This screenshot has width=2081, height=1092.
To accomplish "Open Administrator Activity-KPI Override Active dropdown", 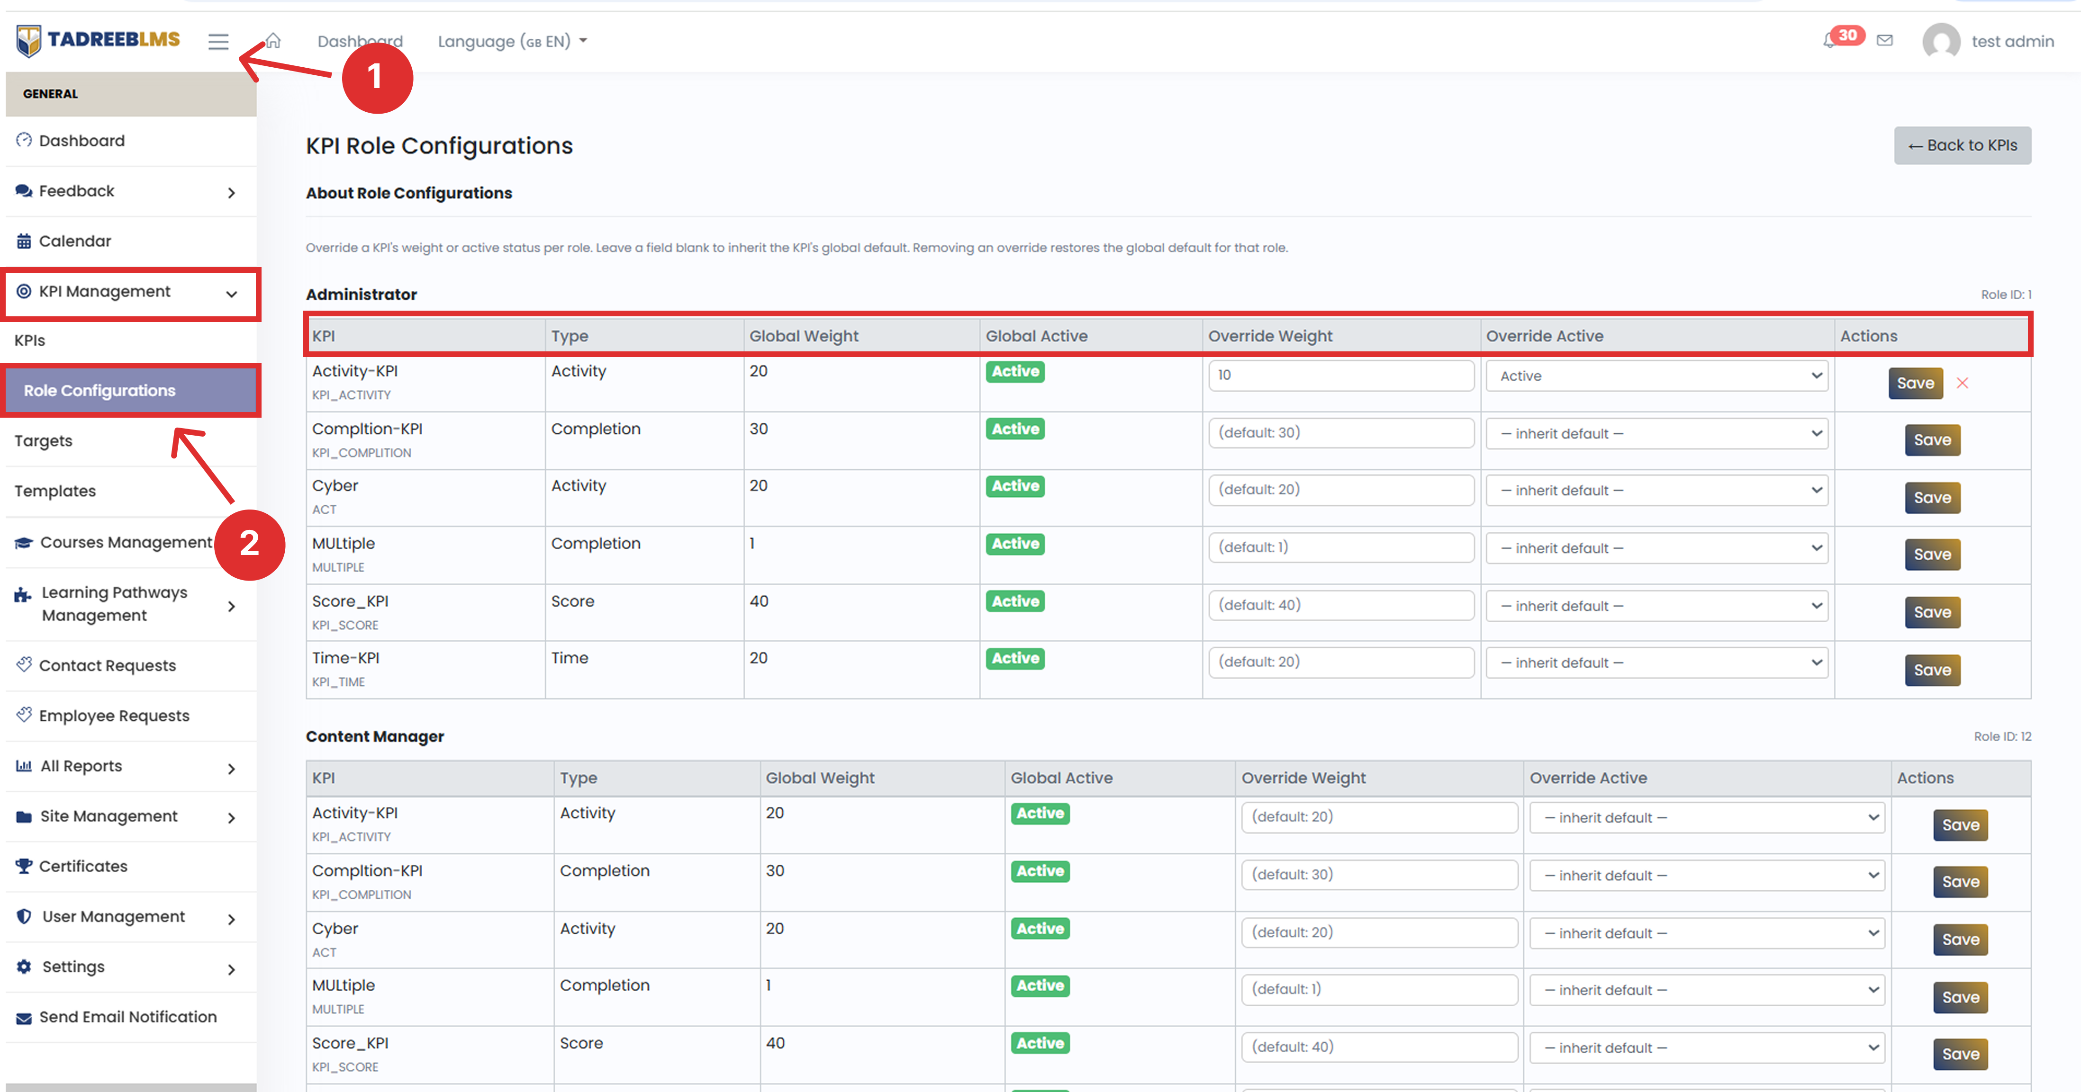I will pyautogui.click(x=1657, y=376).
